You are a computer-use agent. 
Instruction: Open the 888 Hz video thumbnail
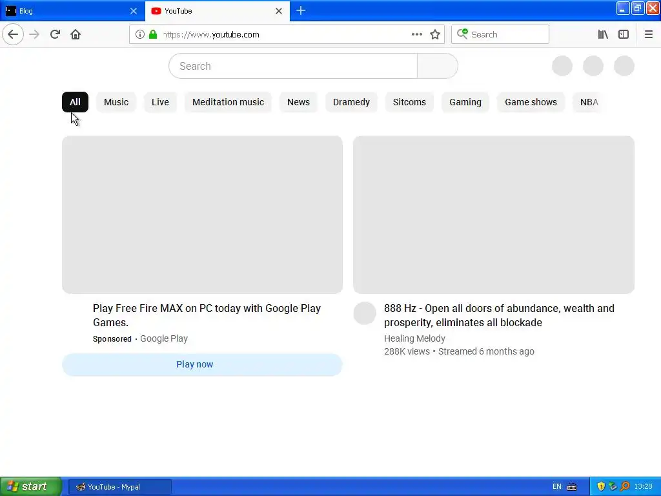click(x=494, y=214)
